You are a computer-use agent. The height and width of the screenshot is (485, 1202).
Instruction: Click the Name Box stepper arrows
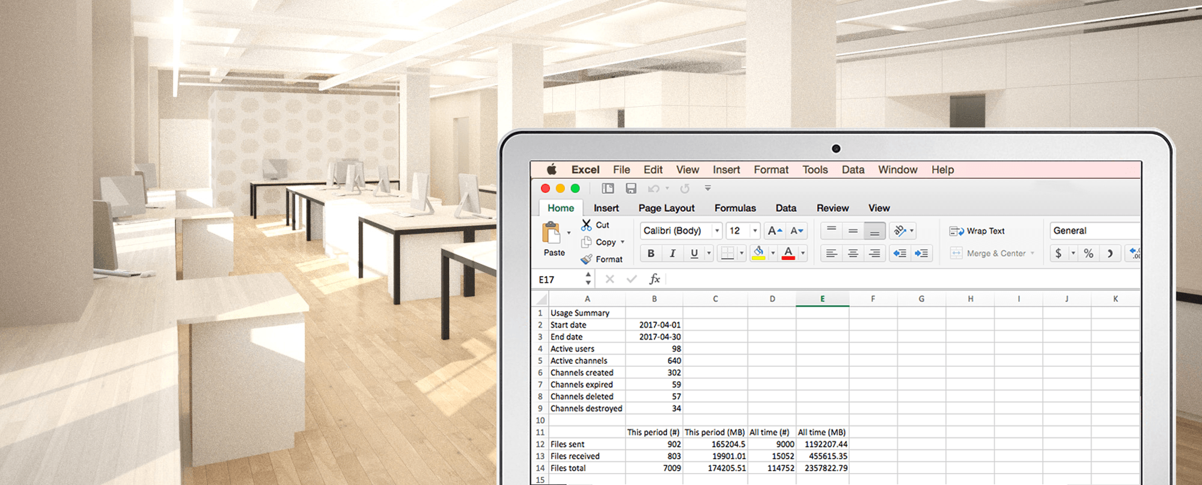pyautogui.click(x=588, y=279)
